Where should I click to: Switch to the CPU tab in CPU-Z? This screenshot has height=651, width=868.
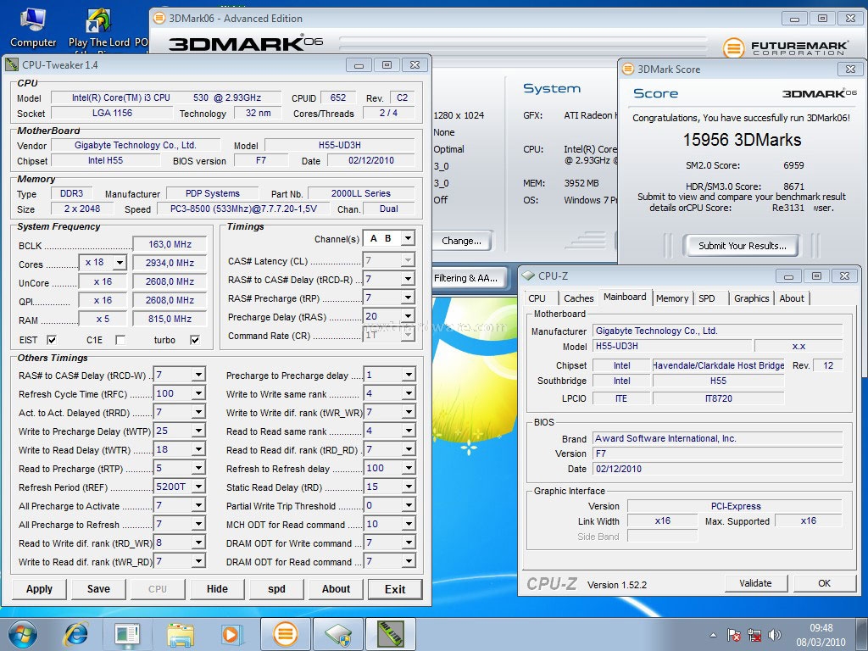pyautogui.click(x=537, y=298)
